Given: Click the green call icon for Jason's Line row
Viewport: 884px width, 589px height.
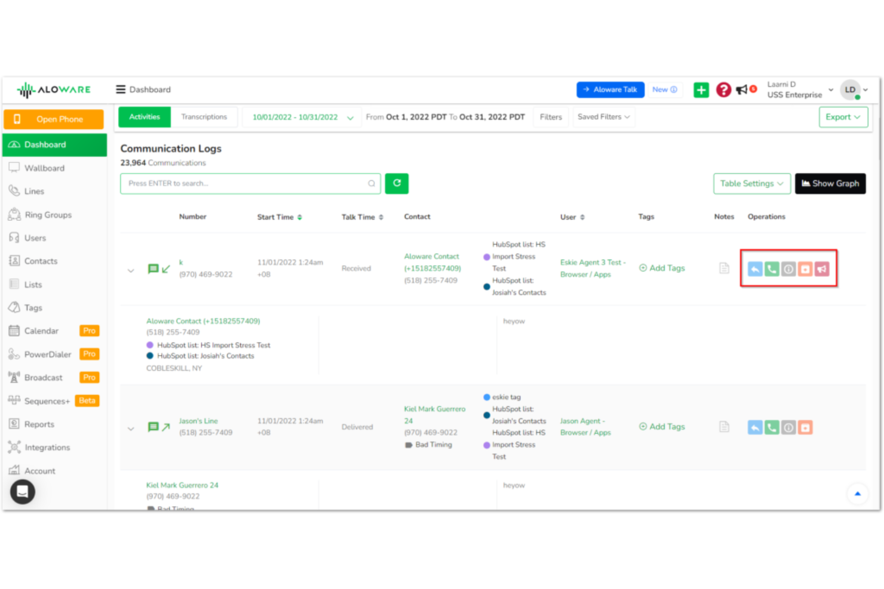Looking at the screenshot, I should pyautogui.click(x=772, y=427).
